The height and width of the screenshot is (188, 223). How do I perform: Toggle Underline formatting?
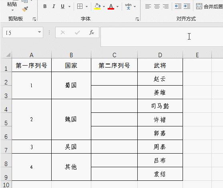coord(62,6)
